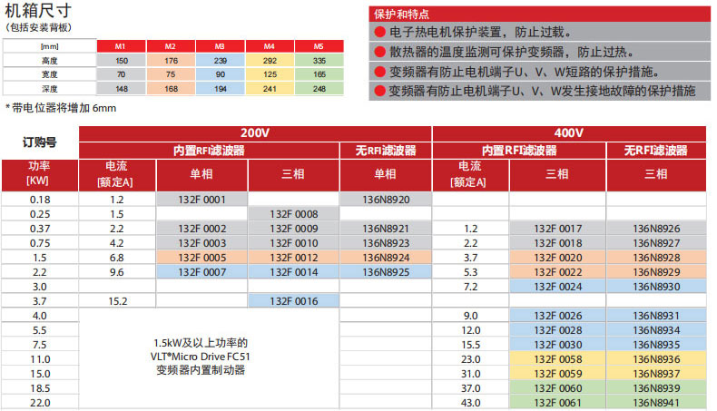717x411 pixels.
Task: Select the 400V column header
Action: (x=572, y=133)
